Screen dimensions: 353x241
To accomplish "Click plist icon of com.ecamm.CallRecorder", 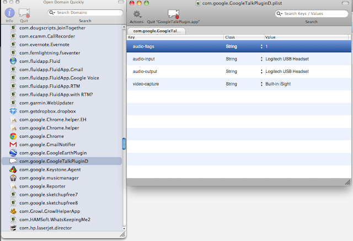I will (x=13, y=36).
